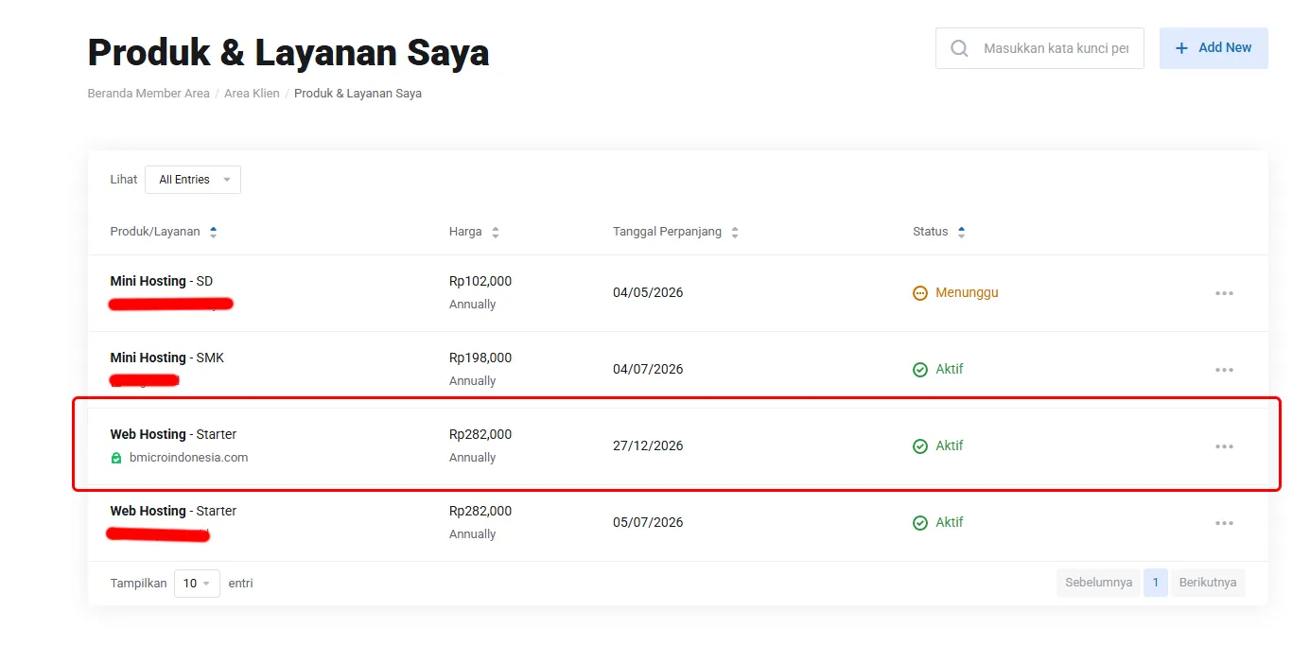
Task: Click the Aktif check icon for Mini Hosting SMK
Action: click(x=920, y=370)
